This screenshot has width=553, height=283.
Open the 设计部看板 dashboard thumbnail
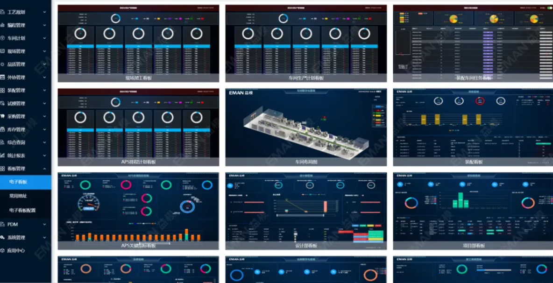(306, 211)
